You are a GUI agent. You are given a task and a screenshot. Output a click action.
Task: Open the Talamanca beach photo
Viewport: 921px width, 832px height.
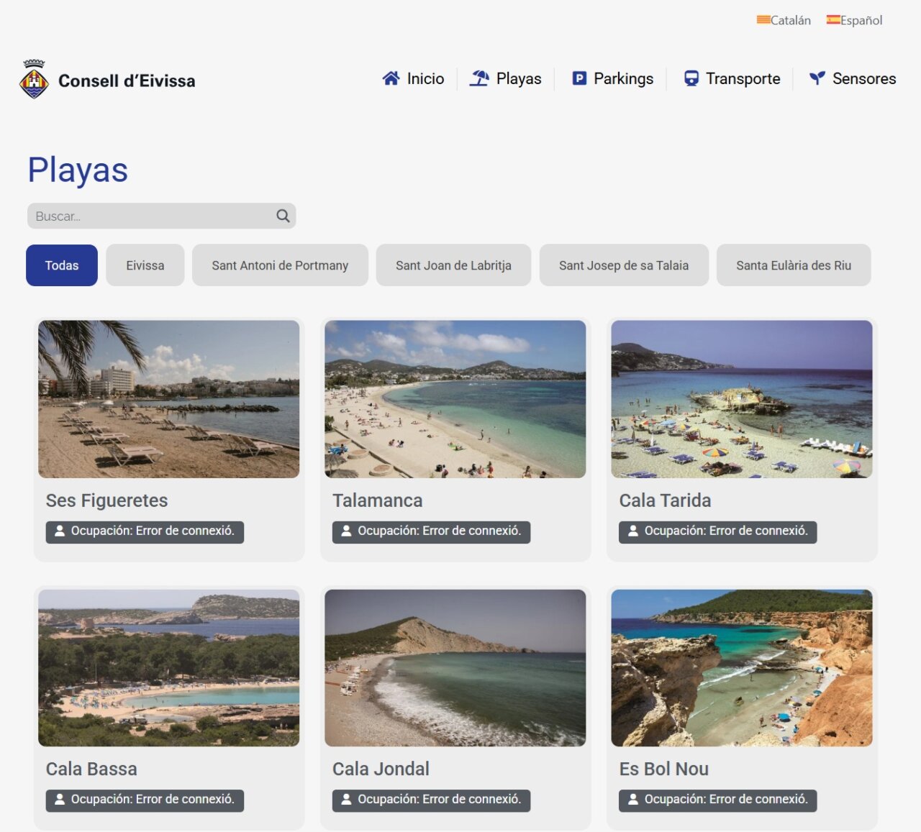455,399
